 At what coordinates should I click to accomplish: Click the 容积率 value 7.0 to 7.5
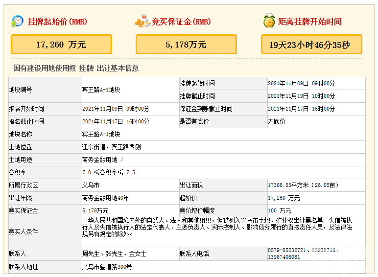click(x=109, y=172)
